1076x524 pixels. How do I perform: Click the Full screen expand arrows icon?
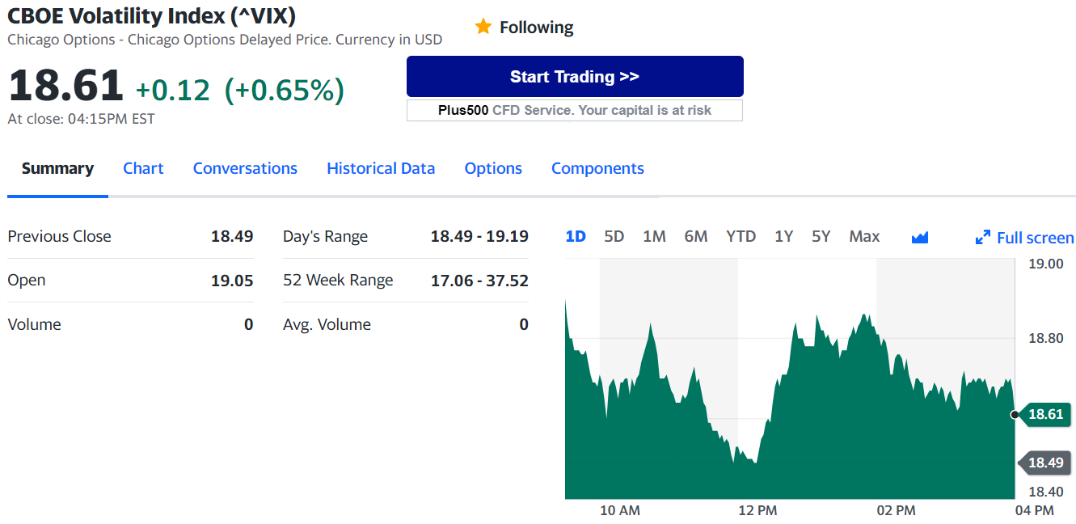pos(983,238)
